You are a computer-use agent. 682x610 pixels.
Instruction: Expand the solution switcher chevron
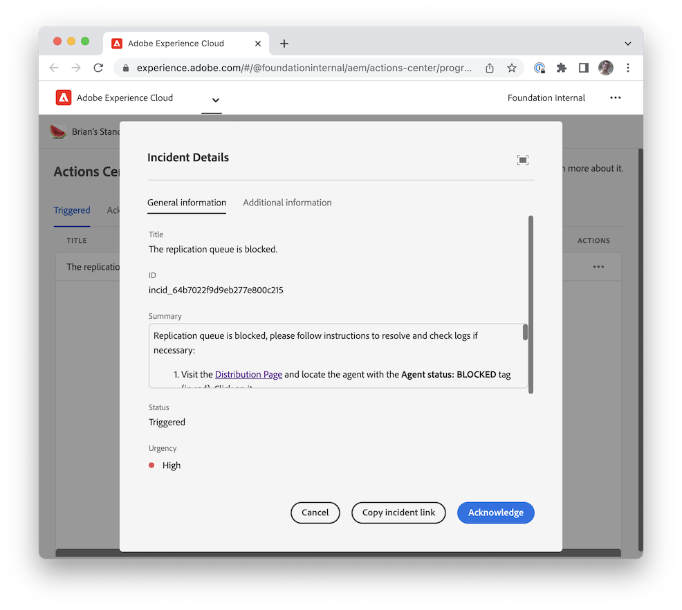pyautogui.click(x=215, y=100)
